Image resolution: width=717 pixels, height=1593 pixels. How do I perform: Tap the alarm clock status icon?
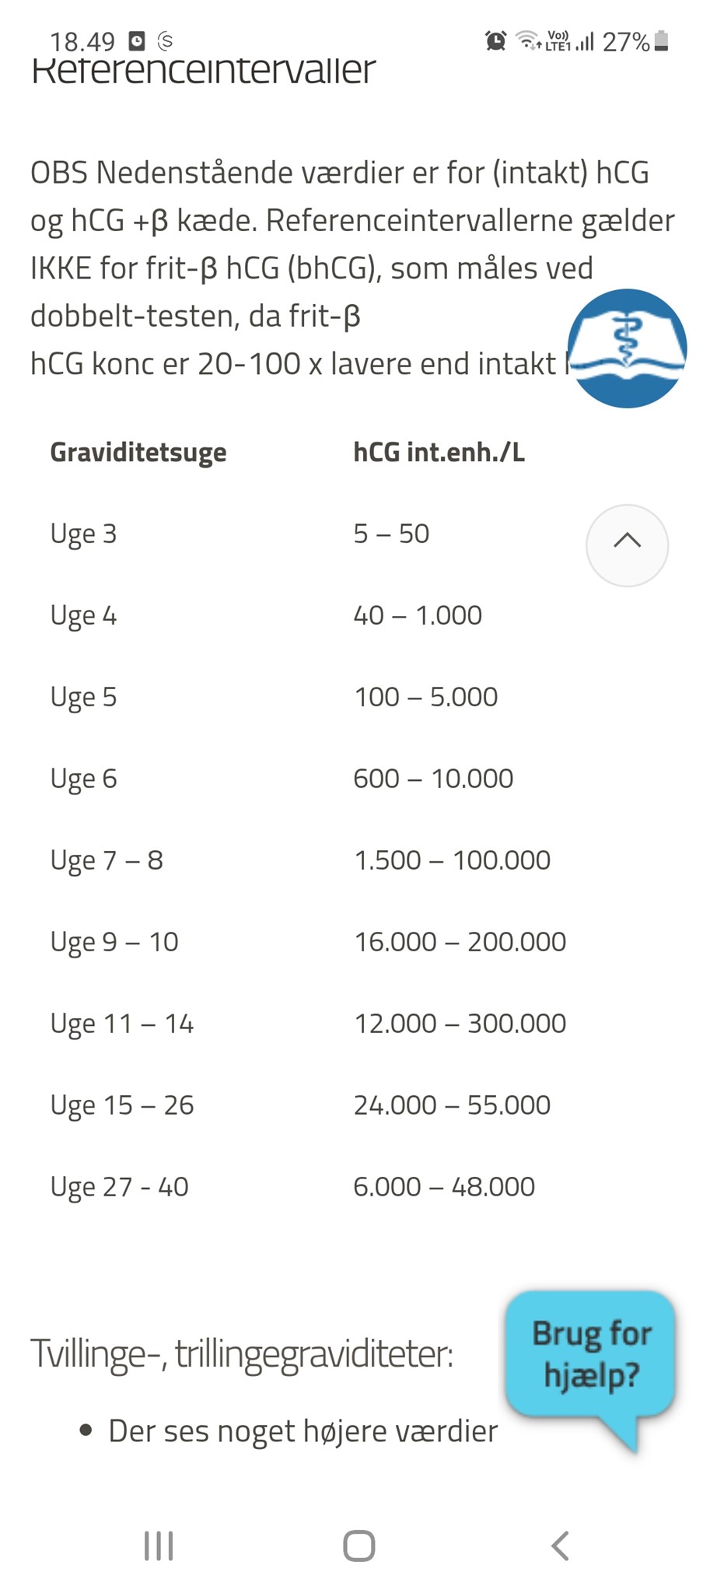tap(495, 40)
